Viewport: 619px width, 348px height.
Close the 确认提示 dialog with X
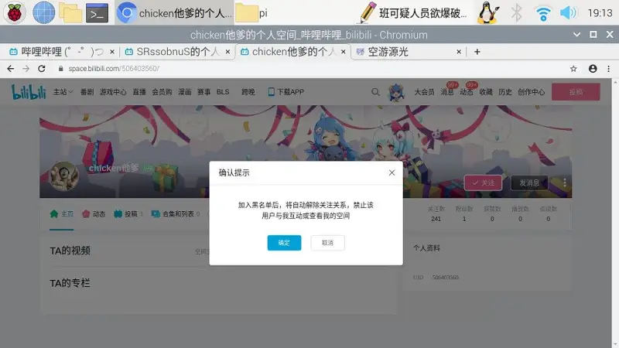(x=392, y=172)
